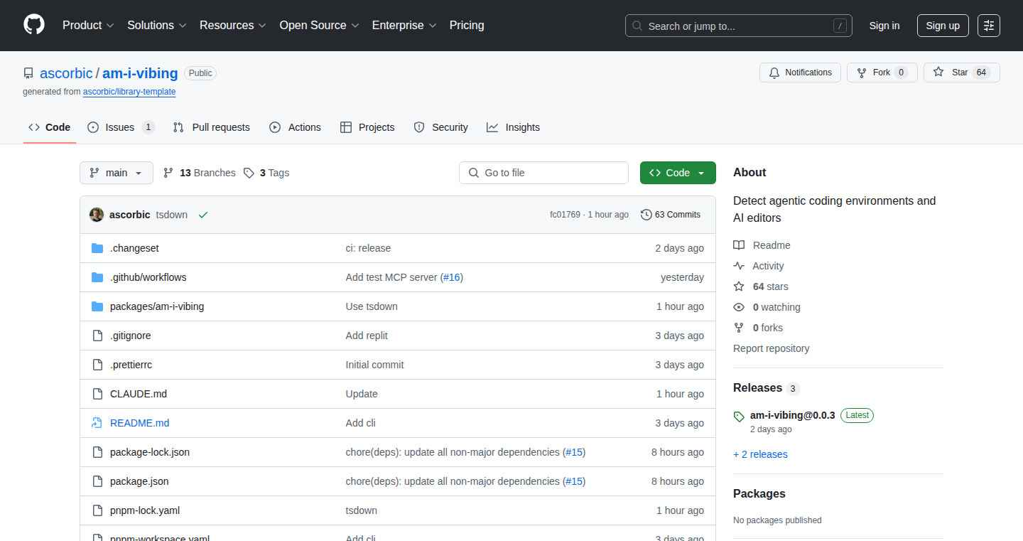The width and height of the screenshot is (1023, 541).
Task: Star this repository
Action: pos(961,73)
